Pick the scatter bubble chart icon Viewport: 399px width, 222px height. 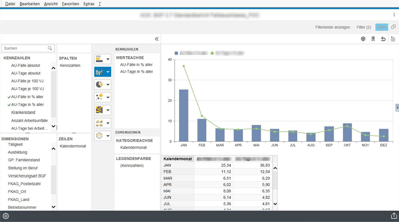coord(99,97)
